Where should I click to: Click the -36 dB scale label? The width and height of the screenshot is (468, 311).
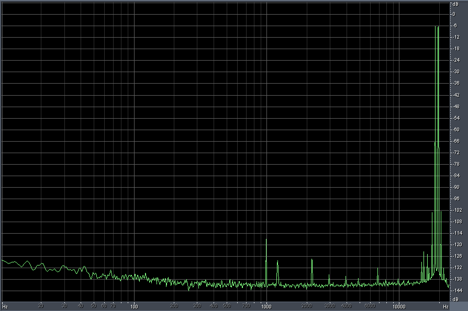pyautogui.click(x=456, y=83)
